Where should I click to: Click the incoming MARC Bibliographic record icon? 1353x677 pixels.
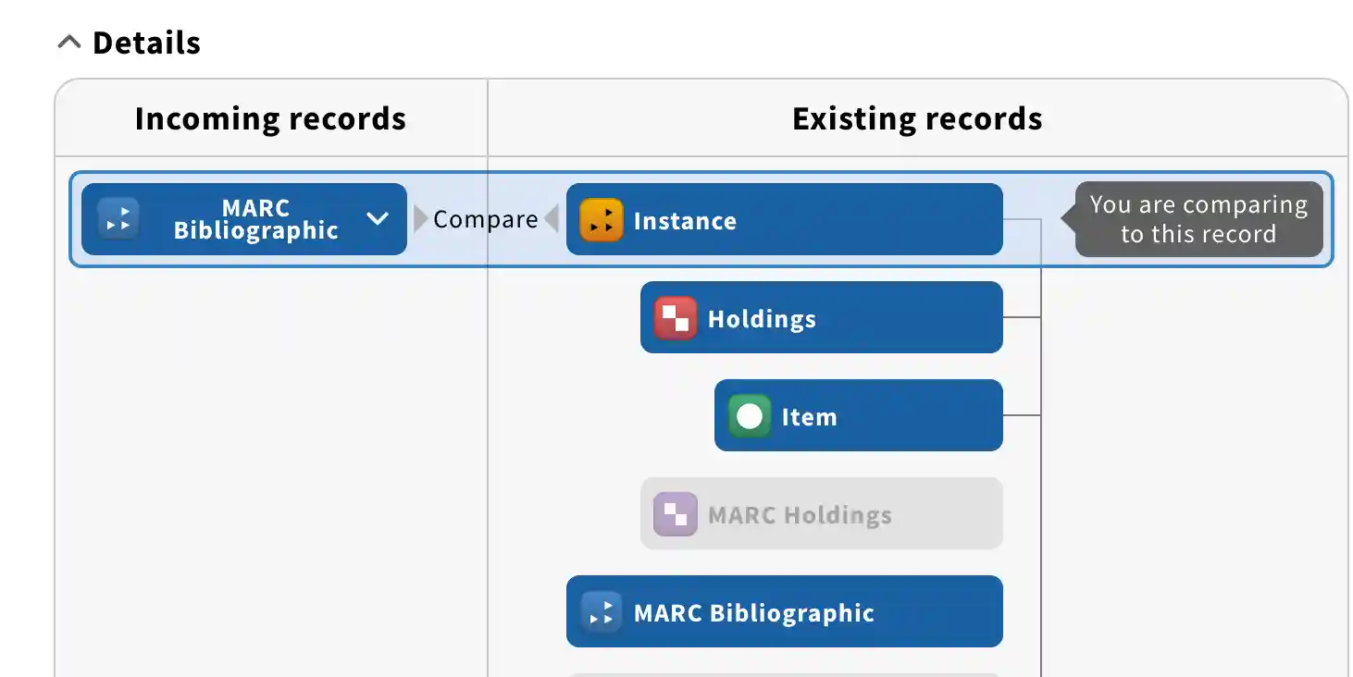pos(118,219)
